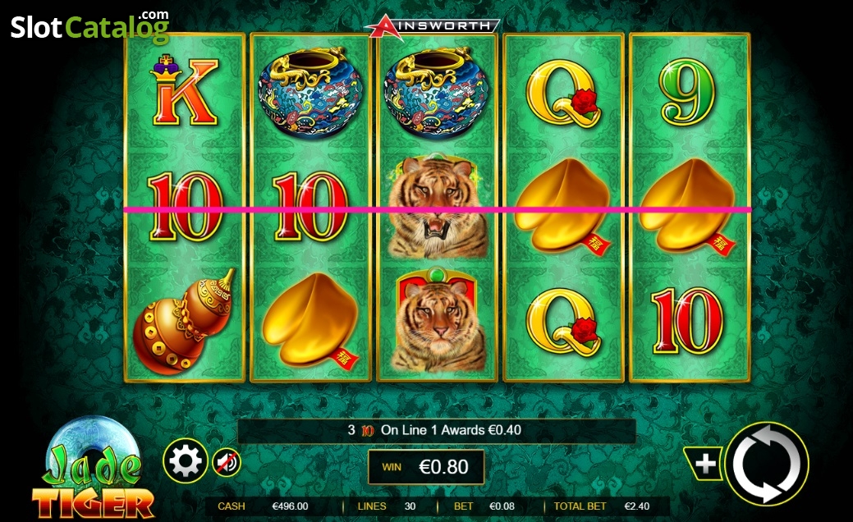Open the SlotCatalog.com link
The height and width of the screenshot is (522, 853).
click(90, 25)
